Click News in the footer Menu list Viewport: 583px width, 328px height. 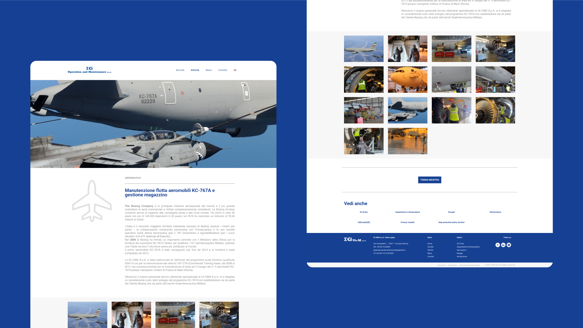point(429,253)
